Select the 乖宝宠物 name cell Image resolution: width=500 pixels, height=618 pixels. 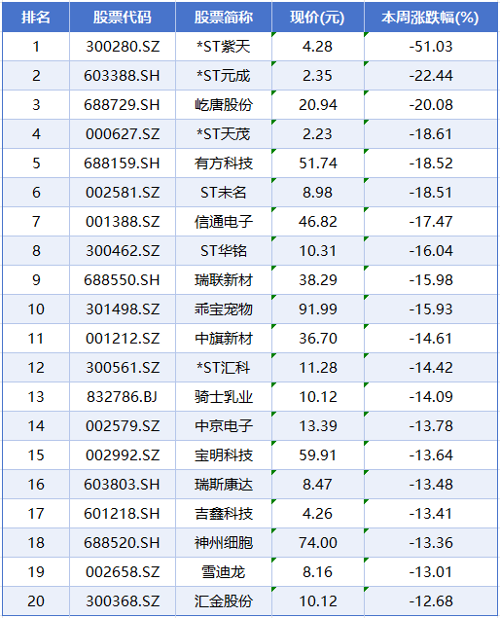pyautogui.click(x=224, y=309)
